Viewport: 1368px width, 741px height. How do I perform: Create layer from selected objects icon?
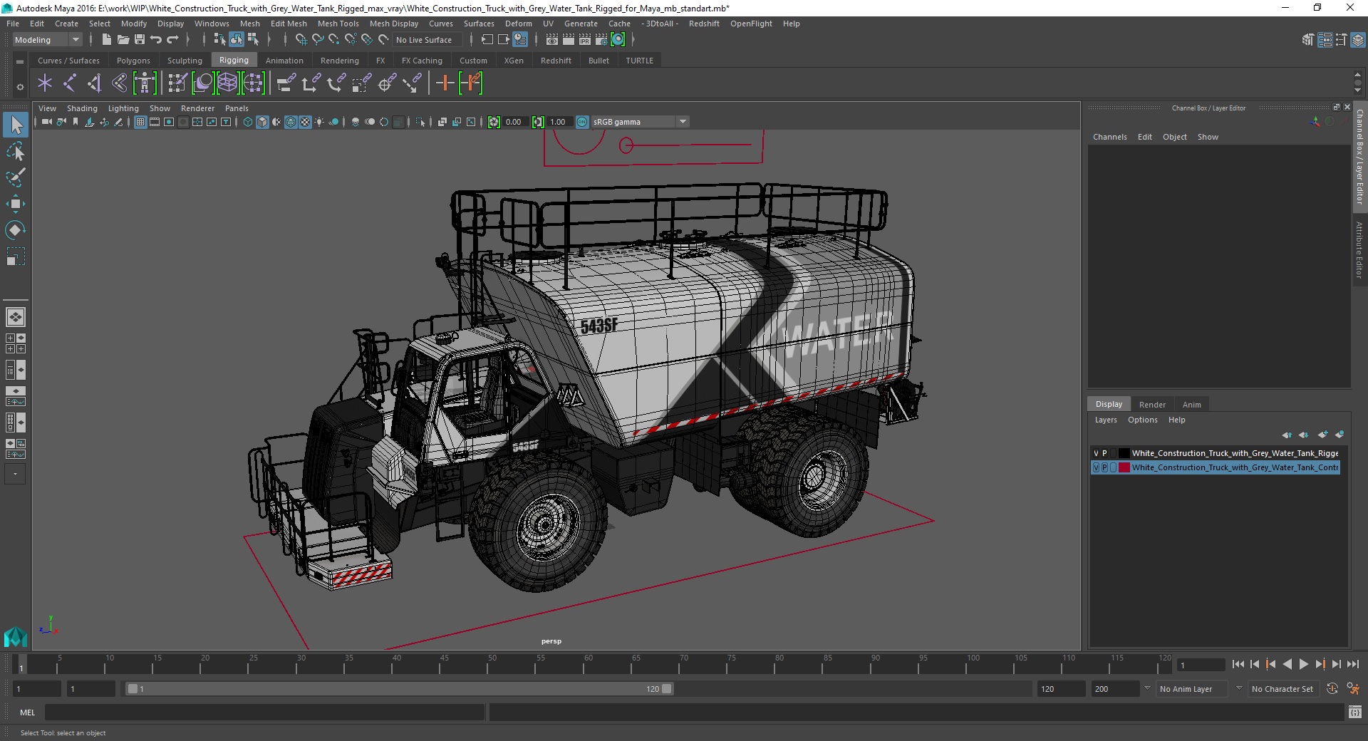point(1339,435)
